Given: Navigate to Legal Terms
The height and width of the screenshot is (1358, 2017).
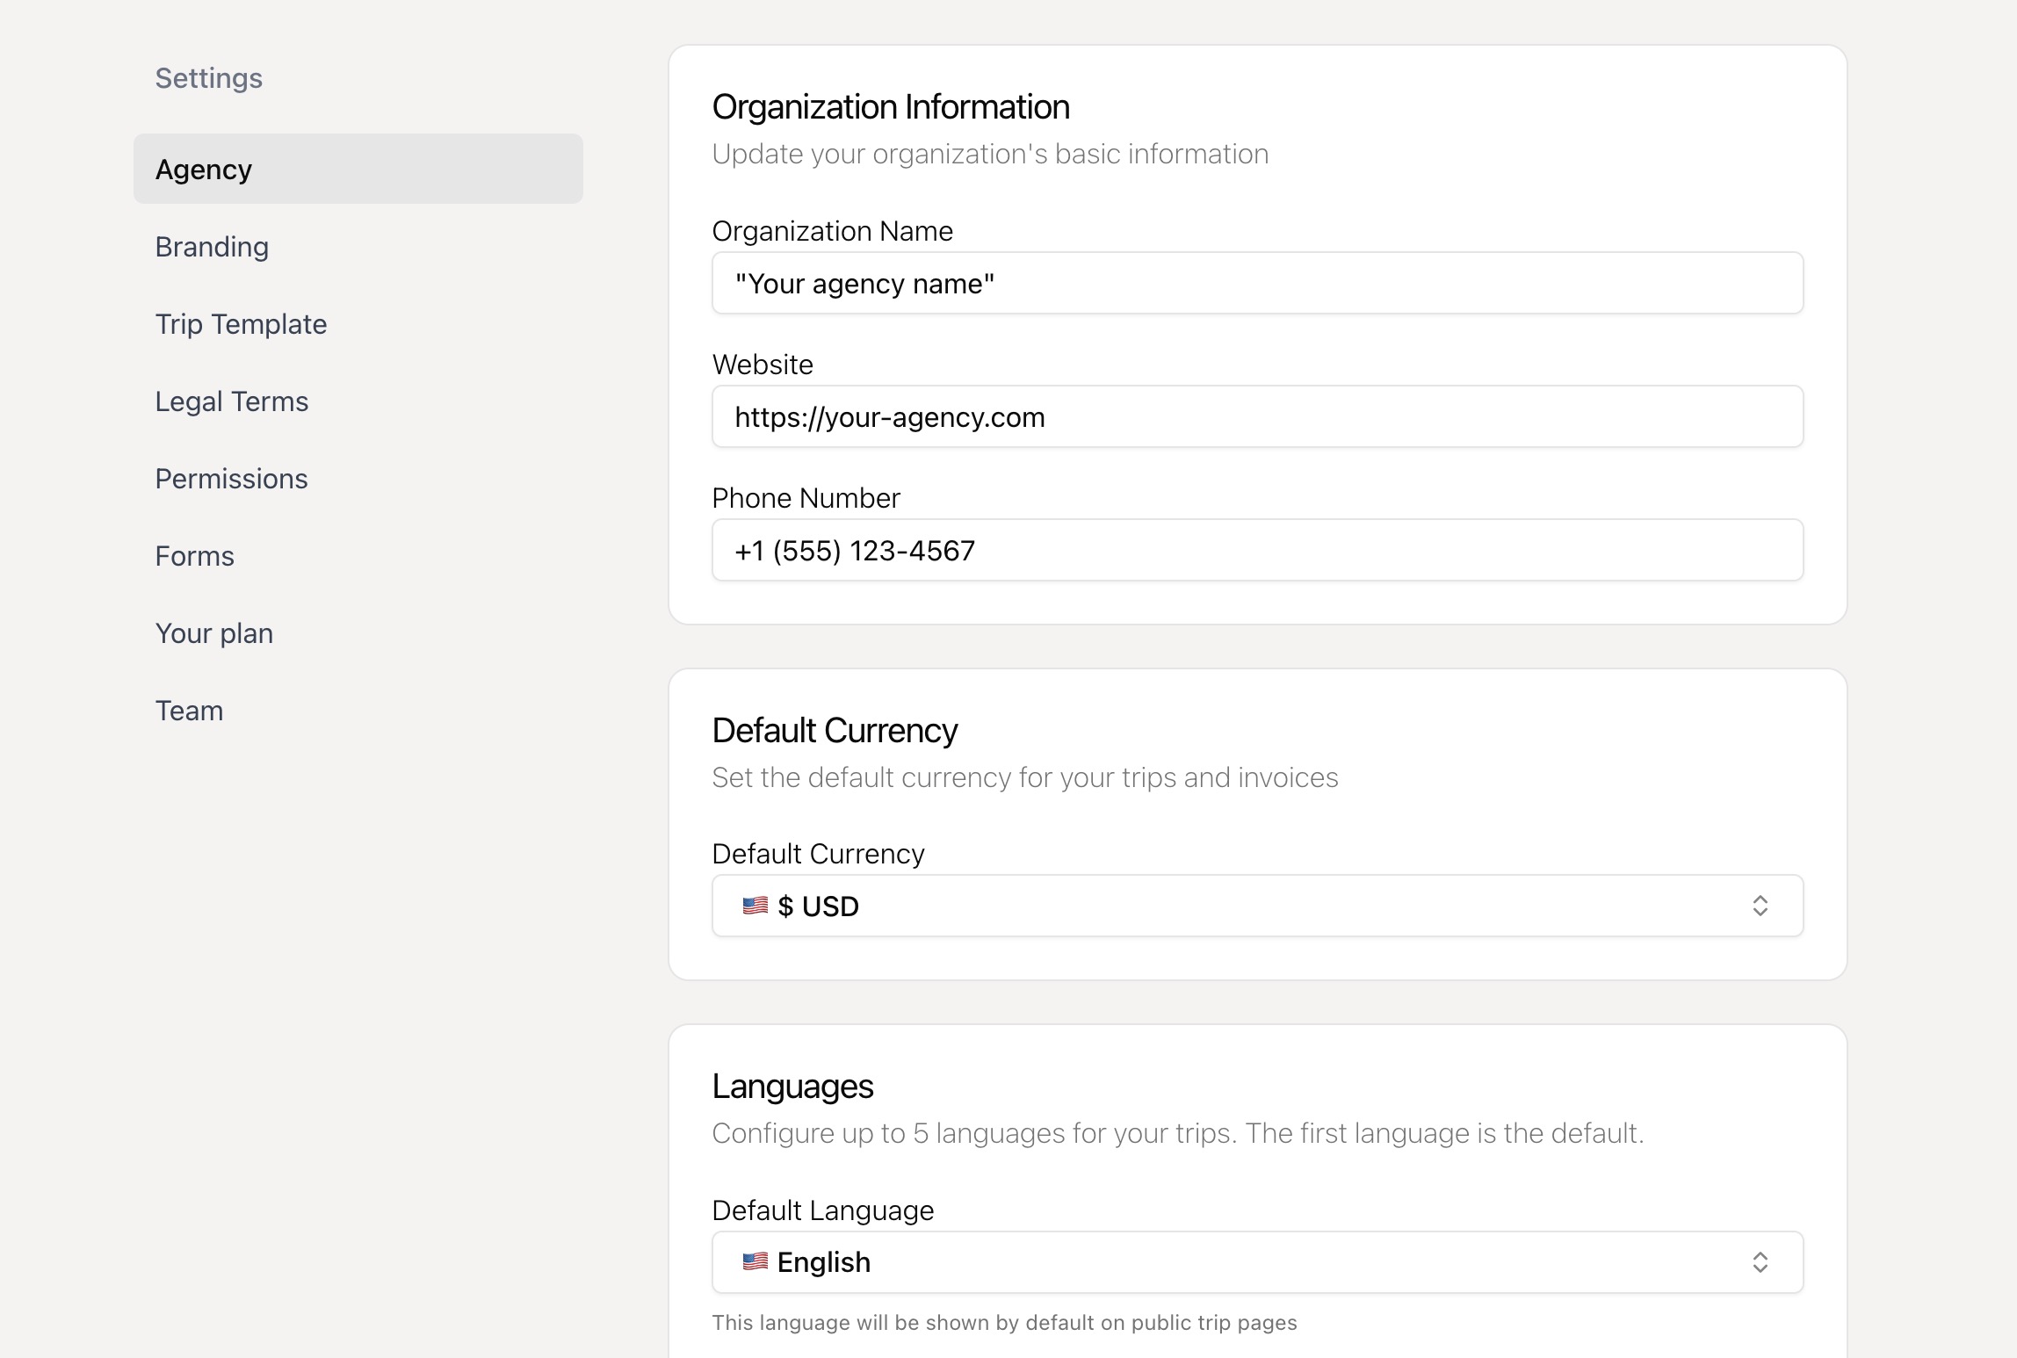Looking at the screenshot, I should coord(232,401).
